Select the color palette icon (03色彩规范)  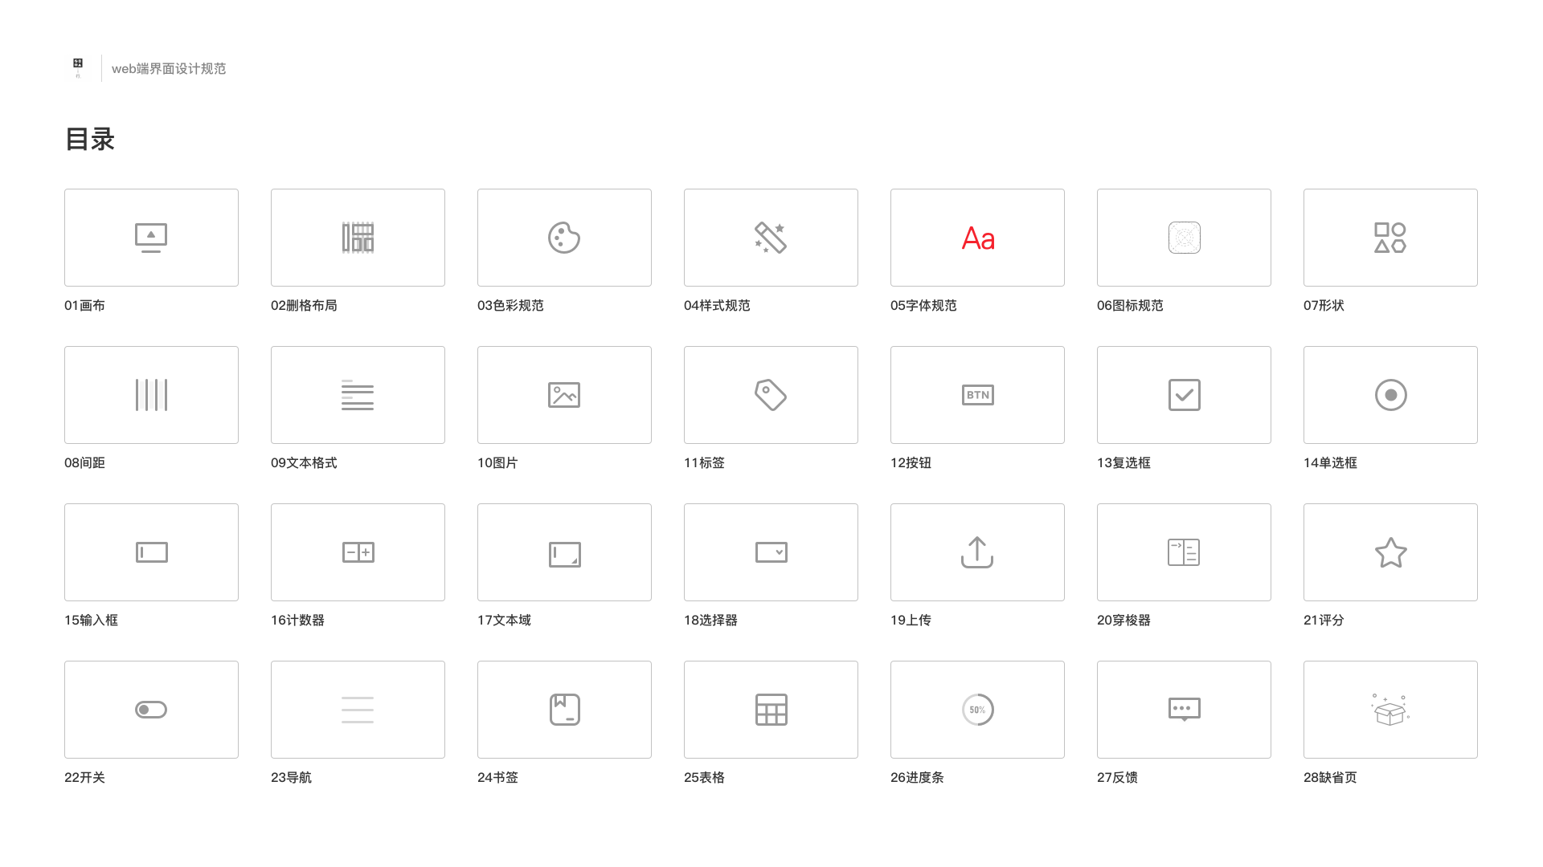(x=564, y=238)
